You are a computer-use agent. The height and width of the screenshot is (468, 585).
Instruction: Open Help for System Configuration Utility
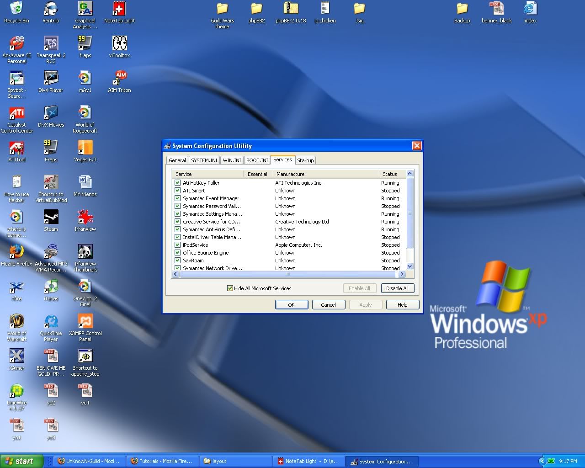403,305
